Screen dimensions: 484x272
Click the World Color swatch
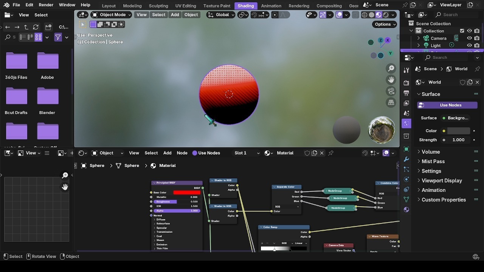(x=459, y=131)
